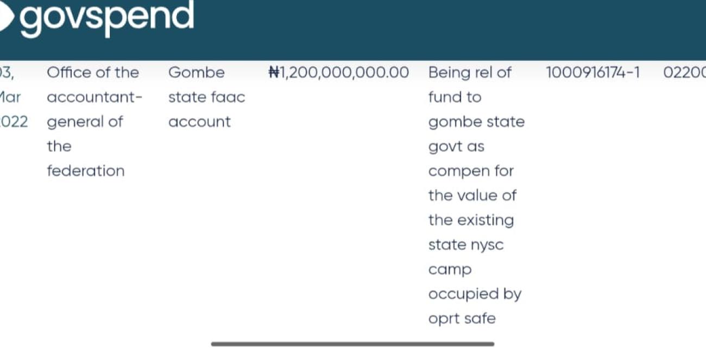Click the state nysc description line
706x353 pixels.
click(466, 245)
